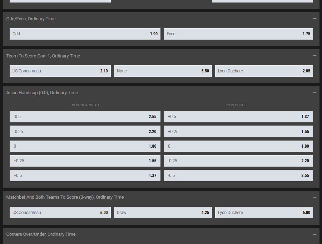The image size is (322, 244).
Task: Bet US Concarneau win and both score 6.00
Action: pyautogui.click(x=60, y=213)
